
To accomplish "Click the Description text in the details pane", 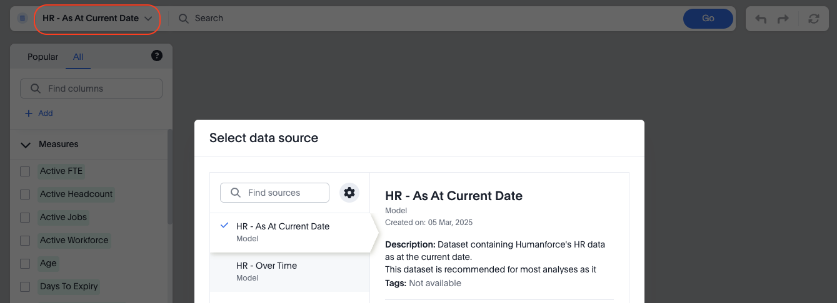I will pyautogui.click(x=495, y=257).
